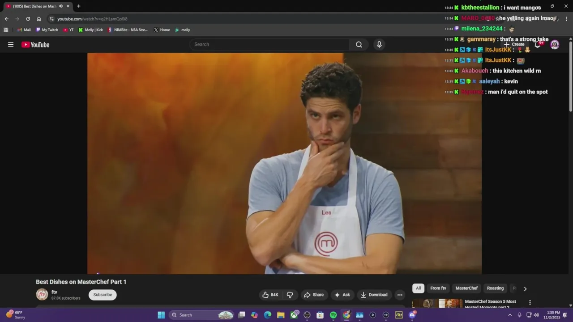Screen dimensions: 573x322
Task: Start voice search with the microphone icon
Action: (379, 44)
